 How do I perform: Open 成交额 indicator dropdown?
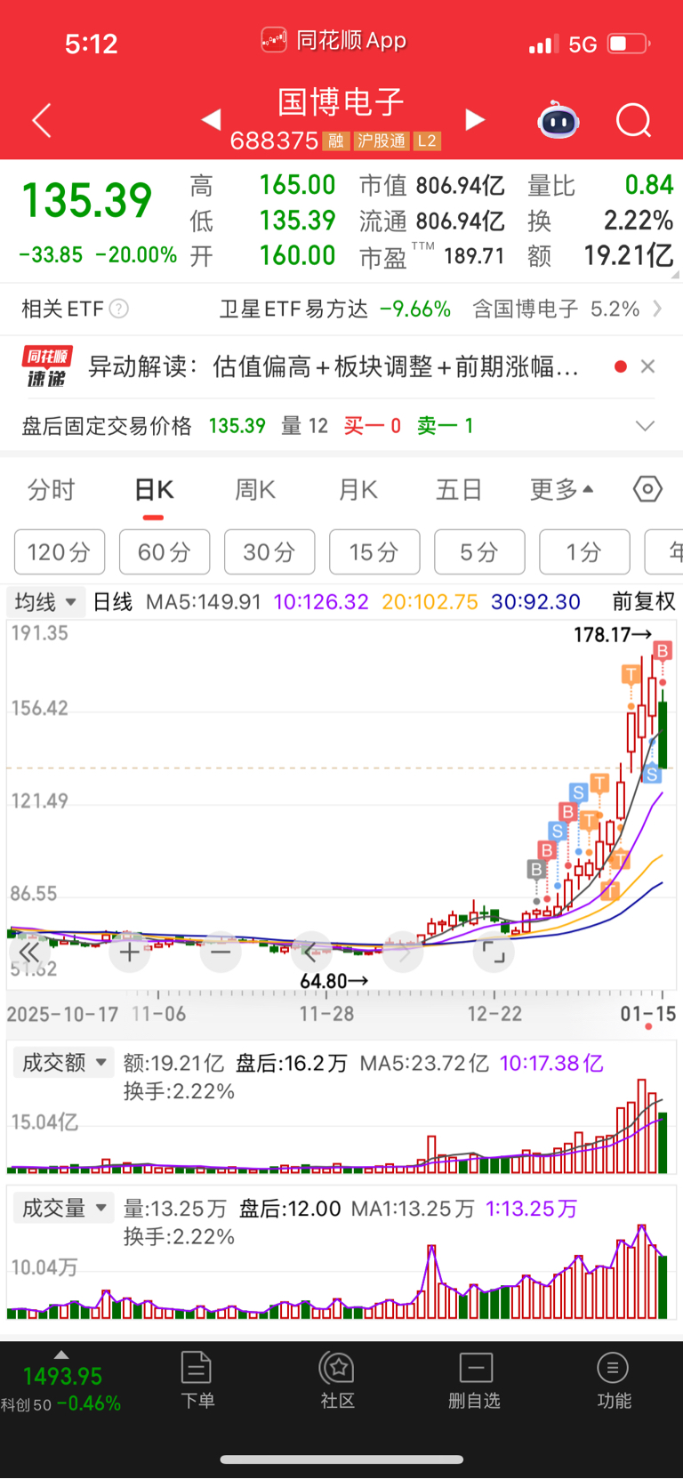point(64,1063)
